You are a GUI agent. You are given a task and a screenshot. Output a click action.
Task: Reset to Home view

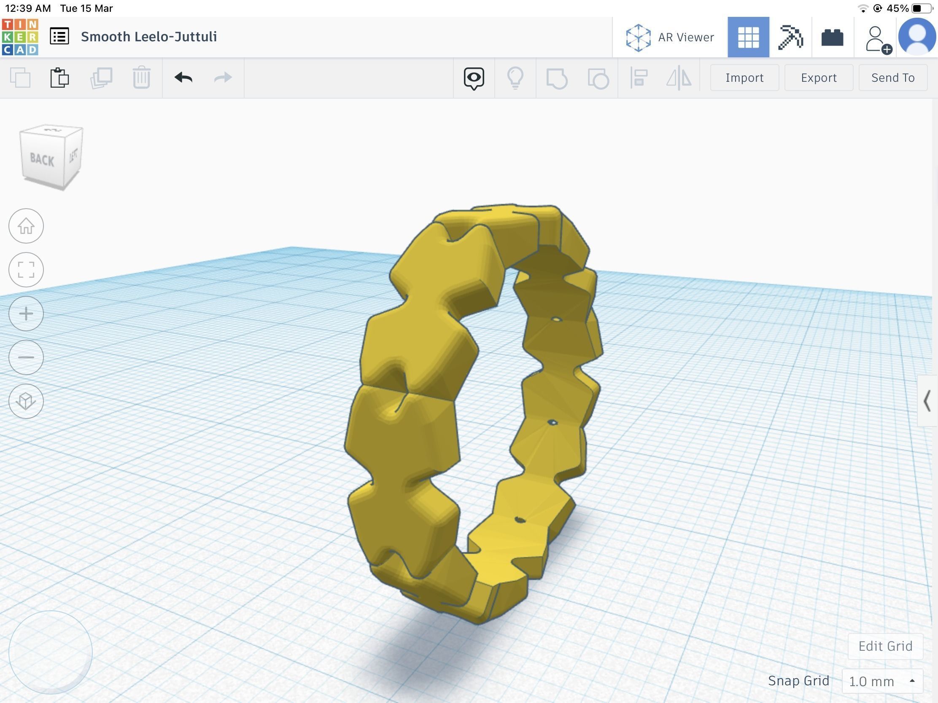point(26,226)
